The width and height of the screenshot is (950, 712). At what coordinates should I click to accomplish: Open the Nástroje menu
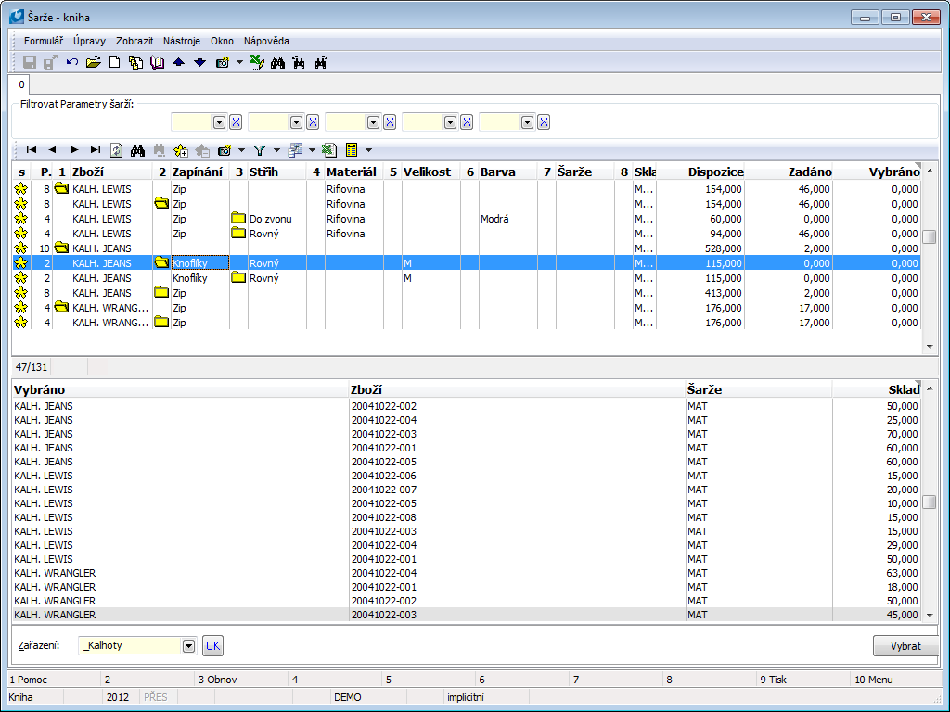(182, 41)
